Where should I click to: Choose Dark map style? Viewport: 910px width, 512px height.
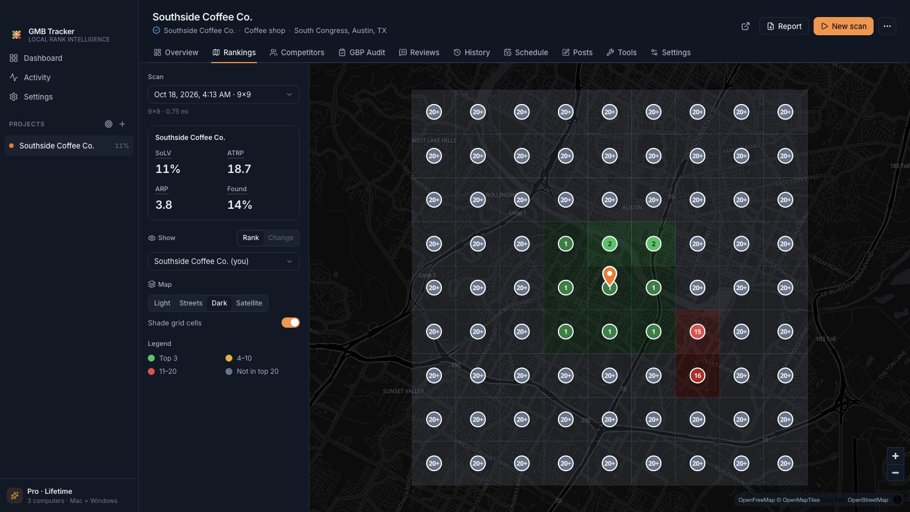pyautogui.click(x=220, y=303)
